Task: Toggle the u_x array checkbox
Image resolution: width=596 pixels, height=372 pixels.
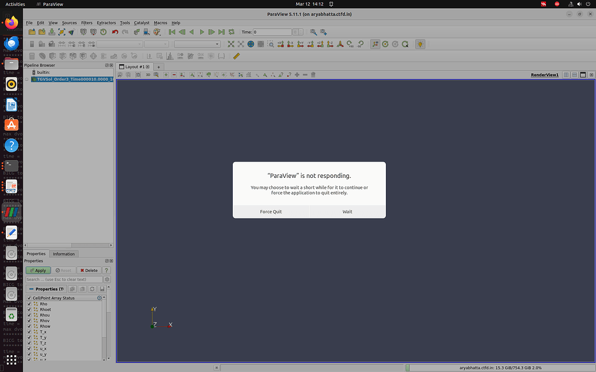Action: pyautogui.click(x=29, y=349)
